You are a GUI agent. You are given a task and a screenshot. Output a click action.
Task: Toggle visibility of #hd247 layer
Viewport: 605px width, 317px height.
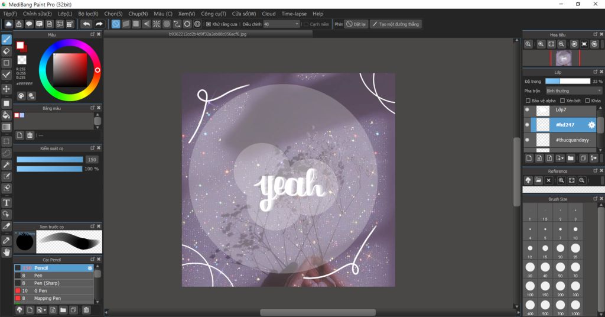point(527,125)
